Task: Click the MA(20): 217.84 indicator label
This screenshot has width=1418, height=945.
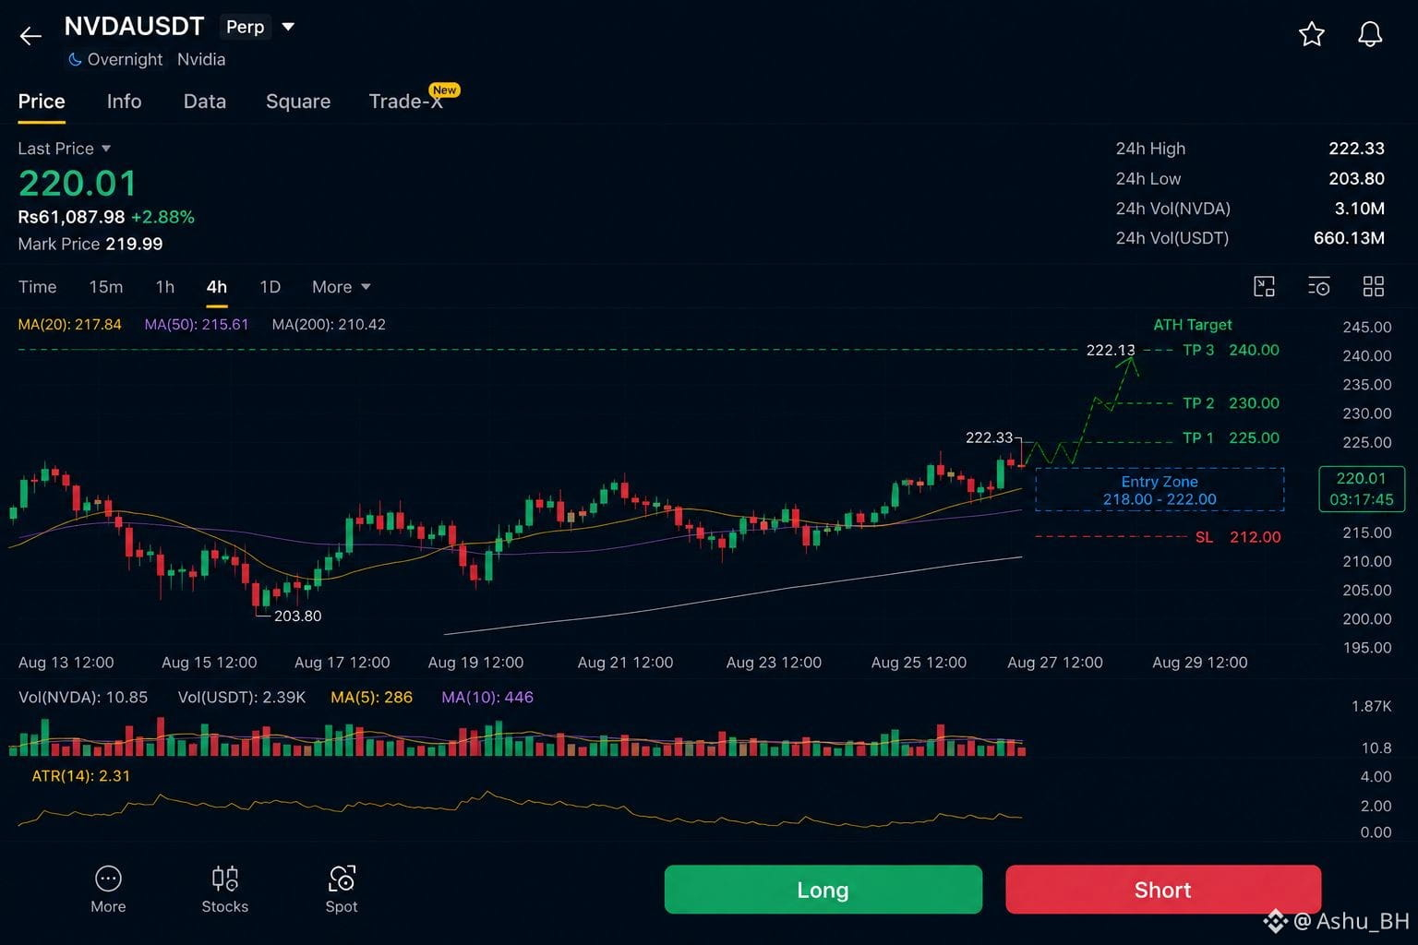Action: (x=69, y=325)
